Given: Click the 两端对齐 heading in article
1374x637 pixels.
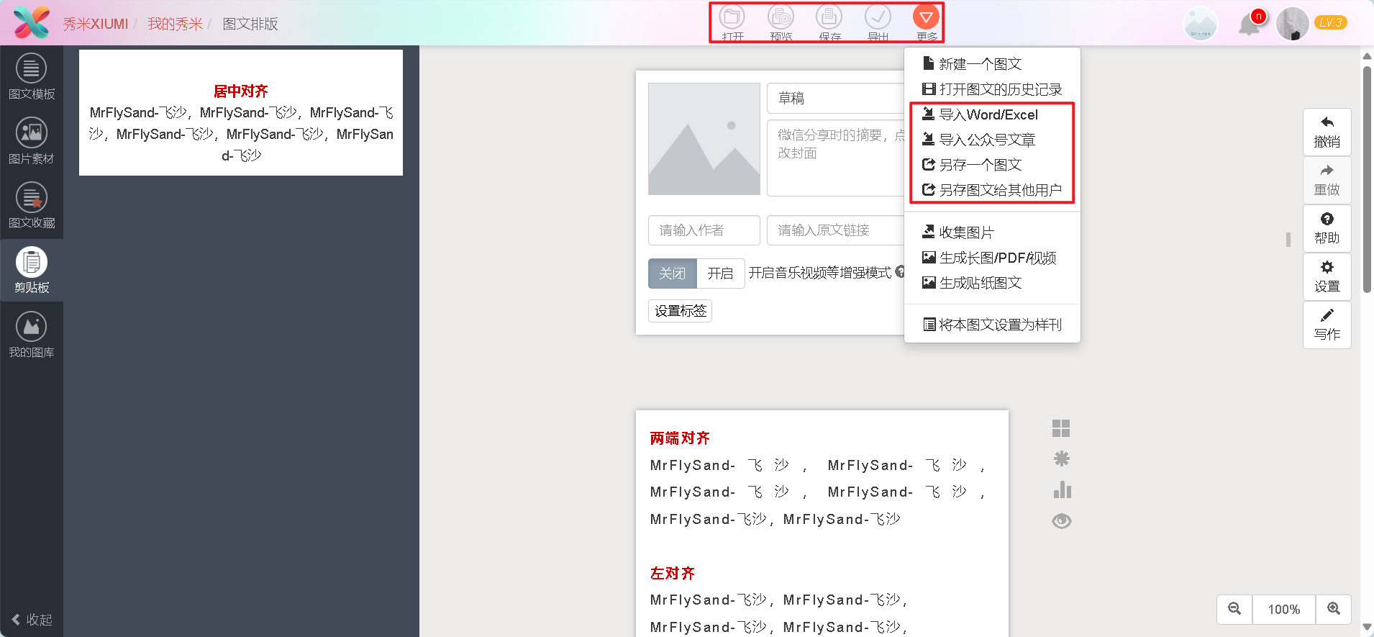Looking at the screenshot, I should 680,438.
